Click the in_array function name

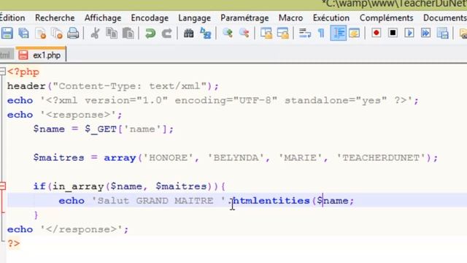(78, 186)
